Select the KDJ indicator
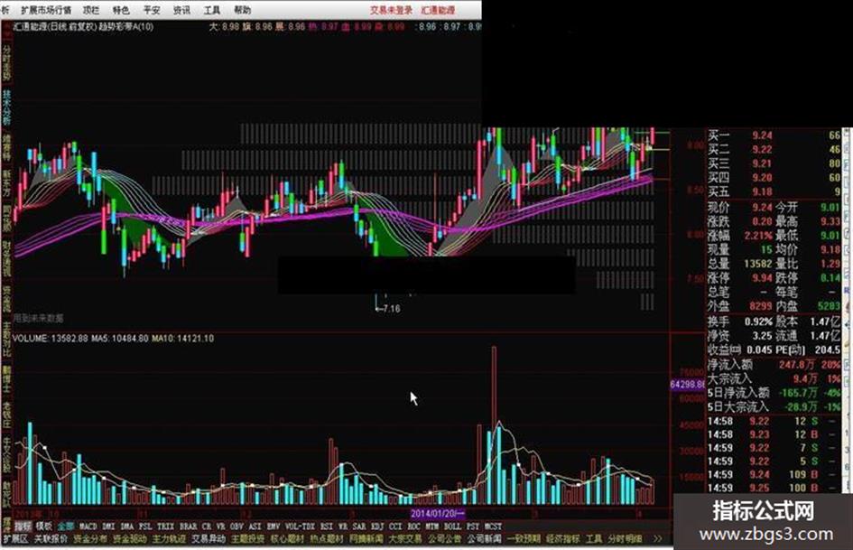Viewport: 853px width, 550px height. 377,527
